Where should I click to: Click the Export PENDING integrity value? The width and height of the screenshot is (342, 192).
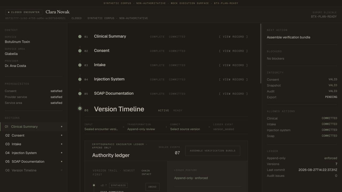[x=331, y=97]
